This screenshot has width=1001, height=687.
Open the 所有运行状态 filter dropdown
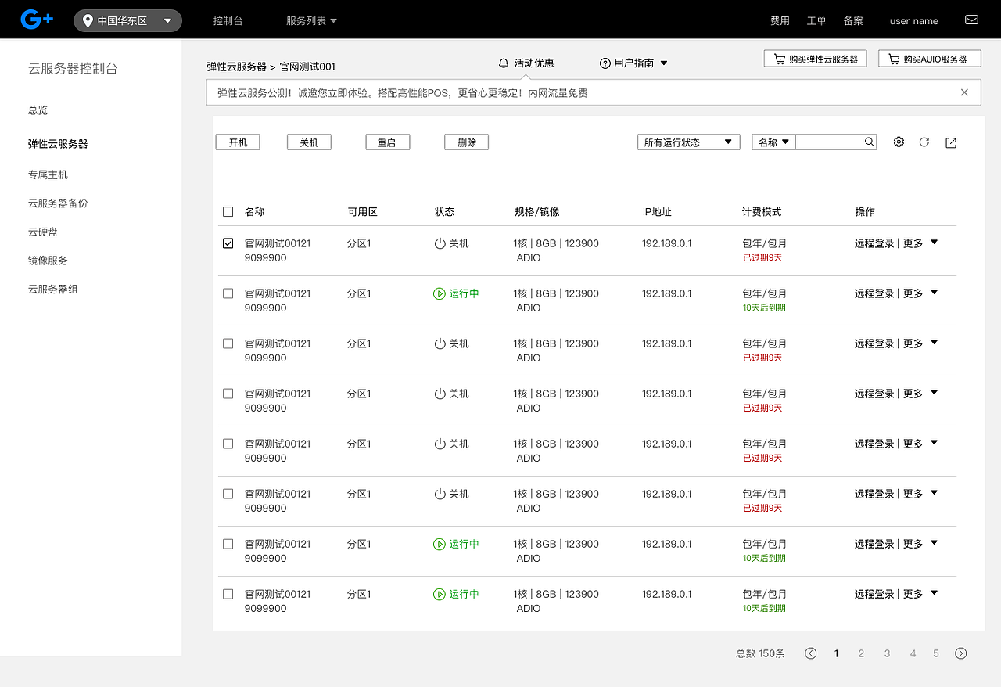tap(689, 142)
